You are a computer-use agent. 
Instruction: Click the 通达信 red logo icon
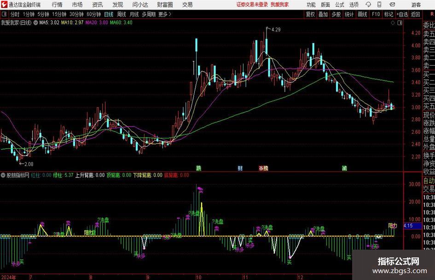[4, 5]
